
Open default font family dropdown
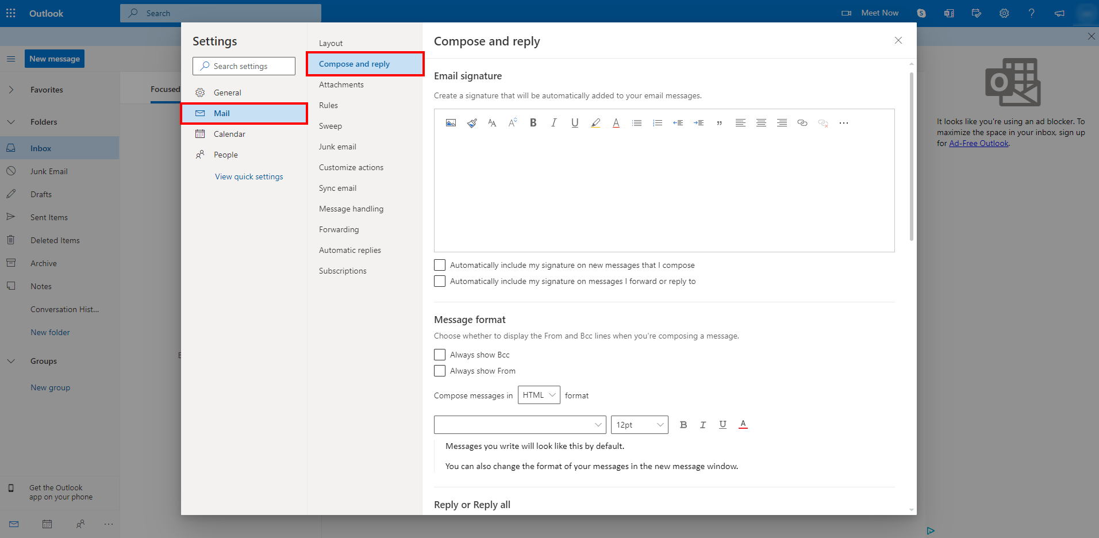[x=520, y=425]
